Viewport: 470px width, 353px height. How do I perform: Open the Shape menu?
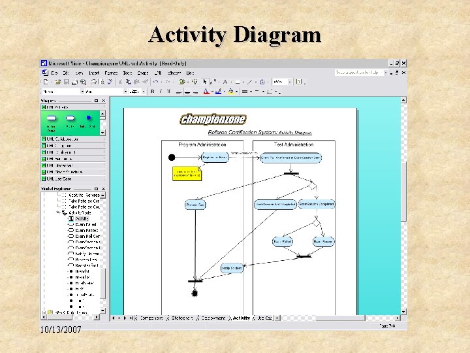pos(143,73)
